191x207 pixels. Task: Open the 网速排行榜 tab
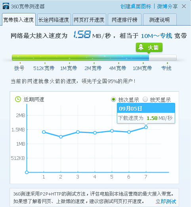click(124, 20)
